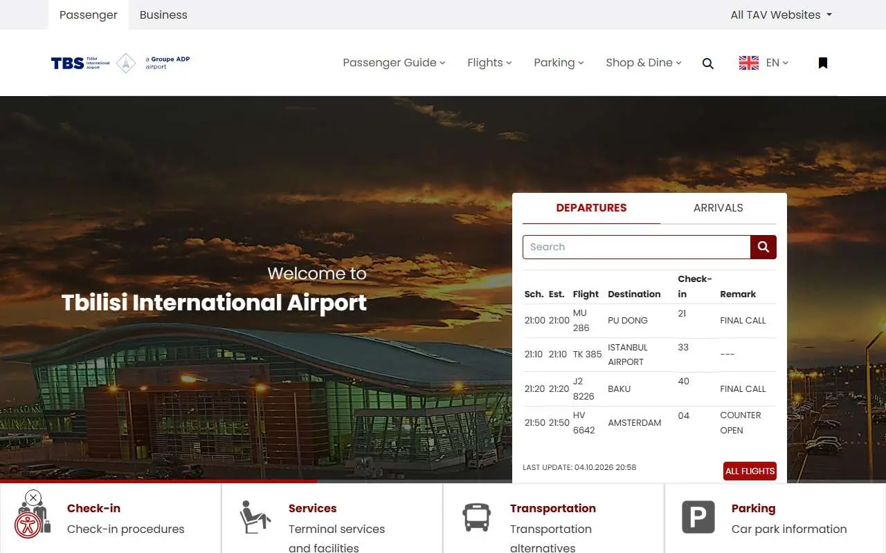Viewport: 886px width, 553px height.
Task: Expand the Passenger Guide menu
Action: pos(394,63)
